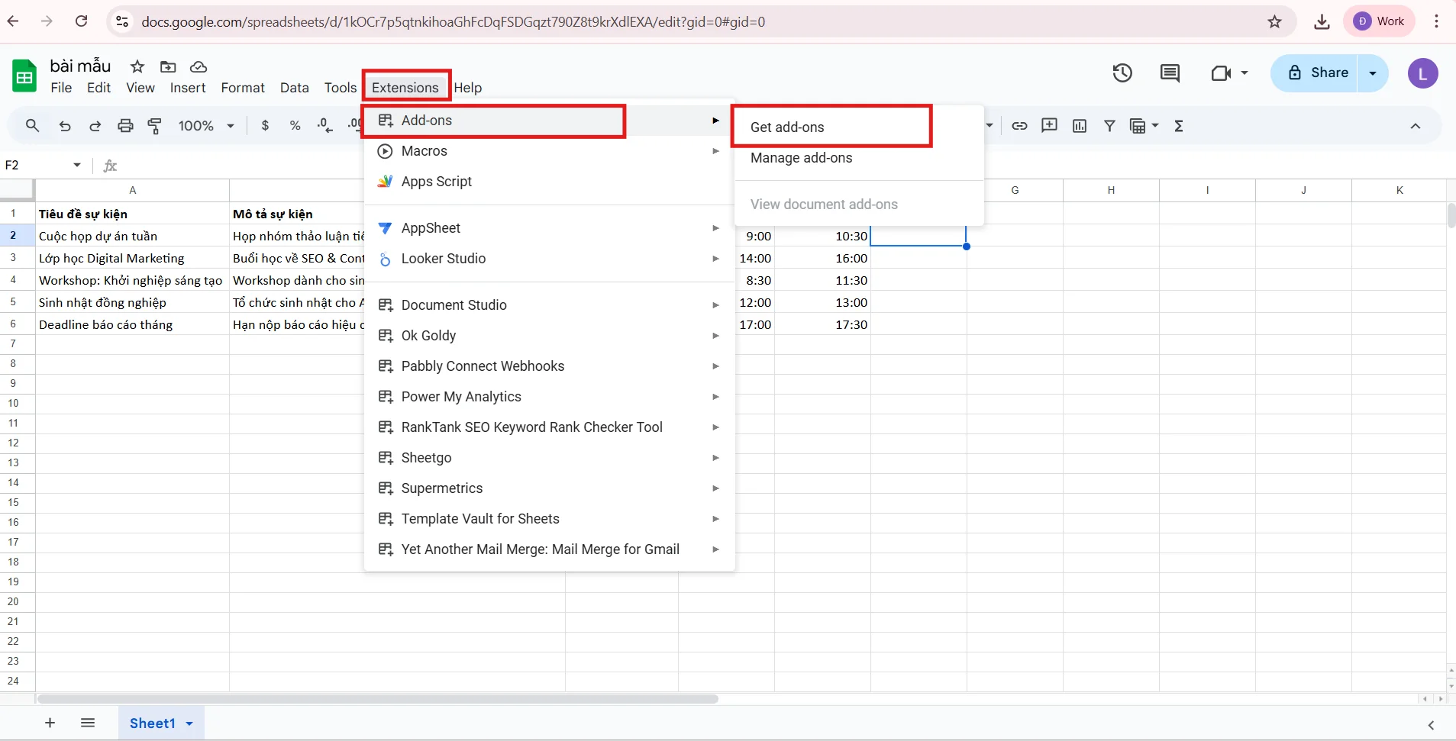Open the Chrome three-dot menu
1456x741 pixels.
[x=1437, y=21]
